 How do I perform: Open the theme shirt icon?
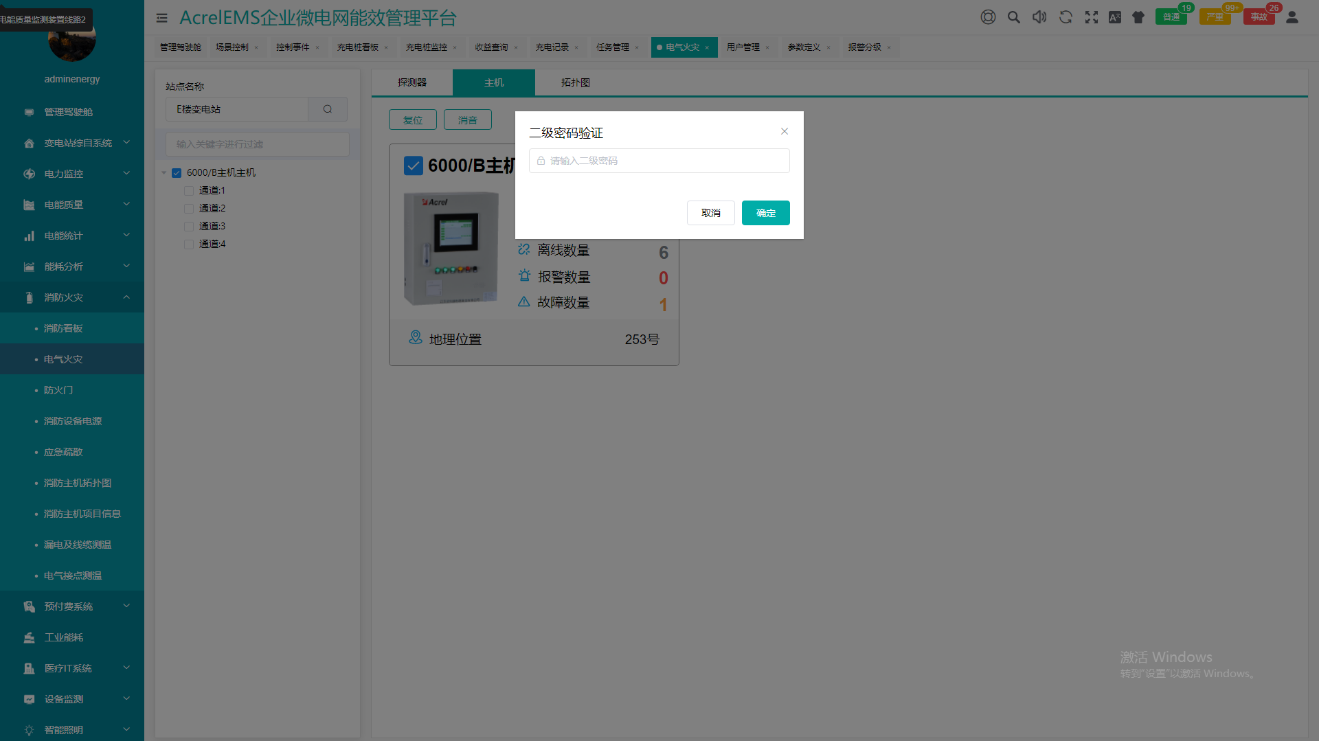pos(1138,17)
